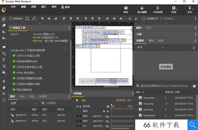Switch to the CSS tab
The height and width of the screenshot is (130, 198).
pos(22,96)
